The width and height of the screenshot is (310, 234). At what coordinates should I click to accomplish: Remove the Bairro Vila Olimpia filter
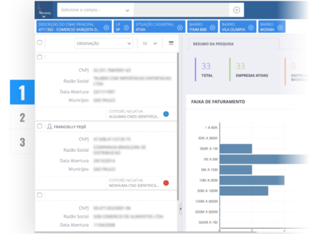[251, 28]
